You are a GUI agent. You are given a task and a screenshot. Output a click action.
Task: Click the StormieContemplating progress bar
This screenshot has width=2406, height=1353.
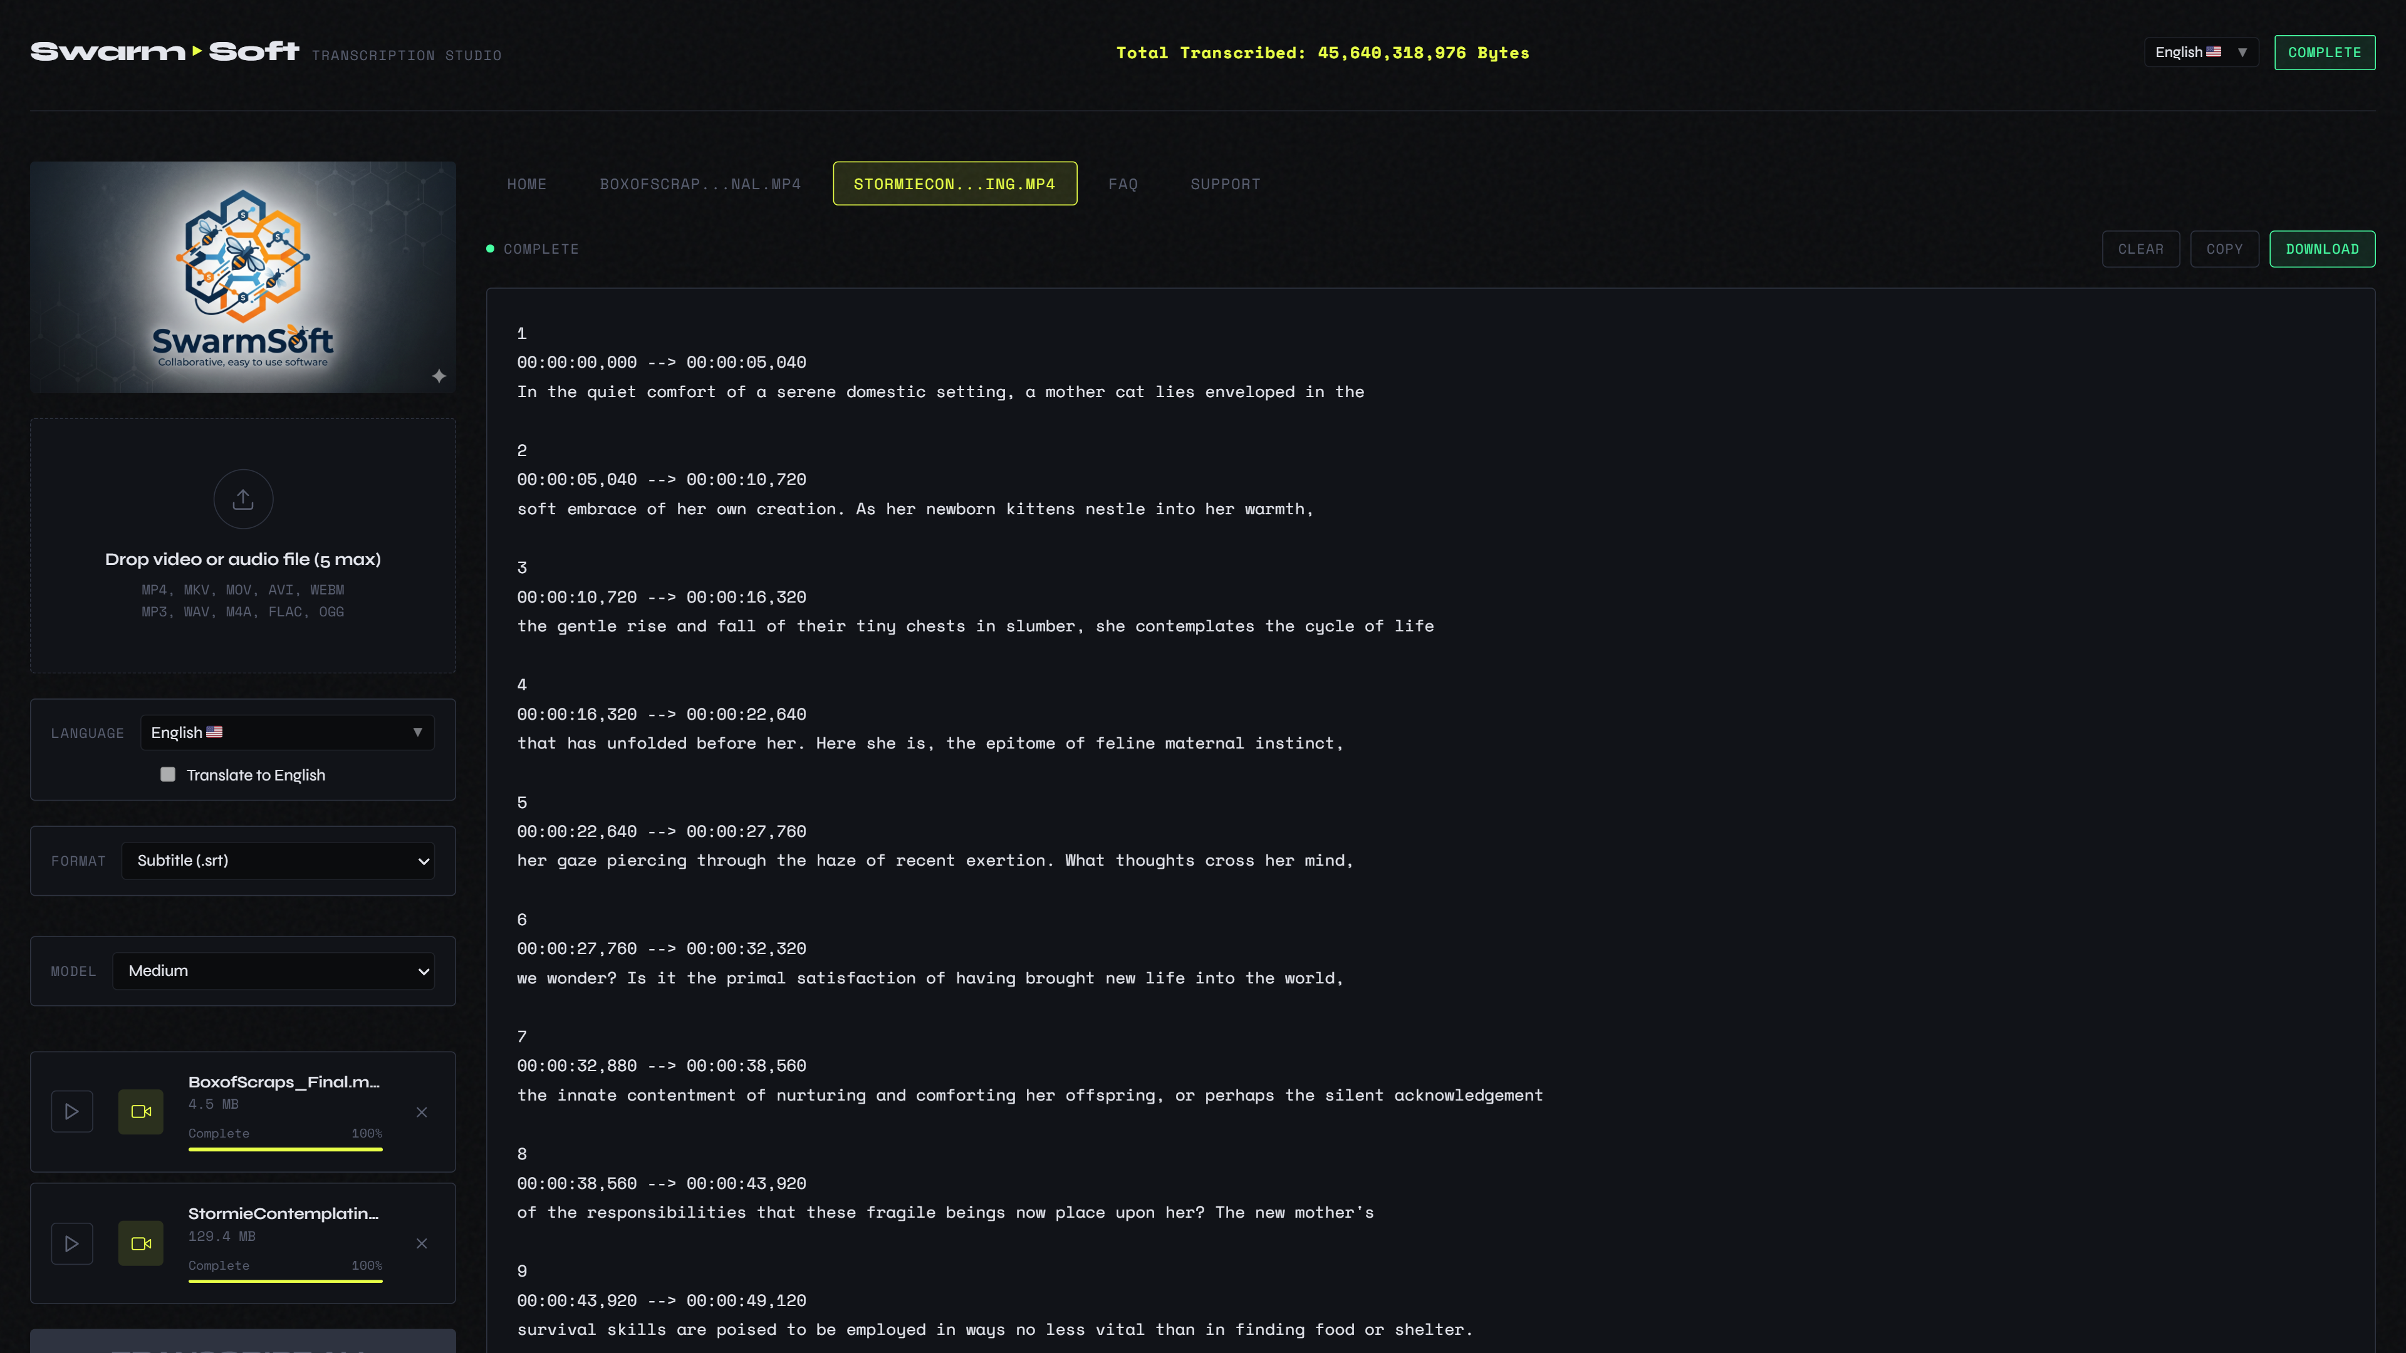tap(286, 1281)
